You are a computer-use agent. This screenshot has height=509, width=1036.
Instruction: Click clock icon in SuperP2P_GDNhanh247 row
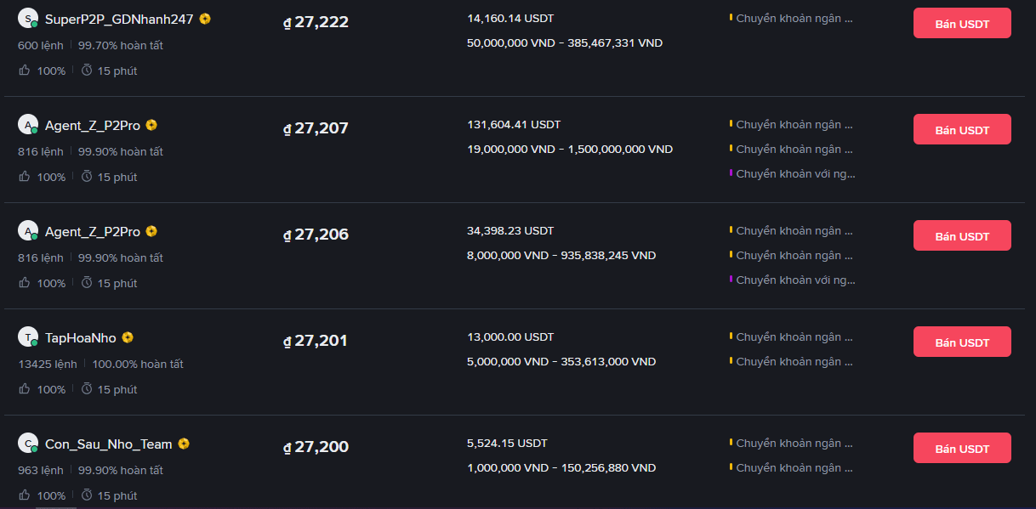[87, 70]
